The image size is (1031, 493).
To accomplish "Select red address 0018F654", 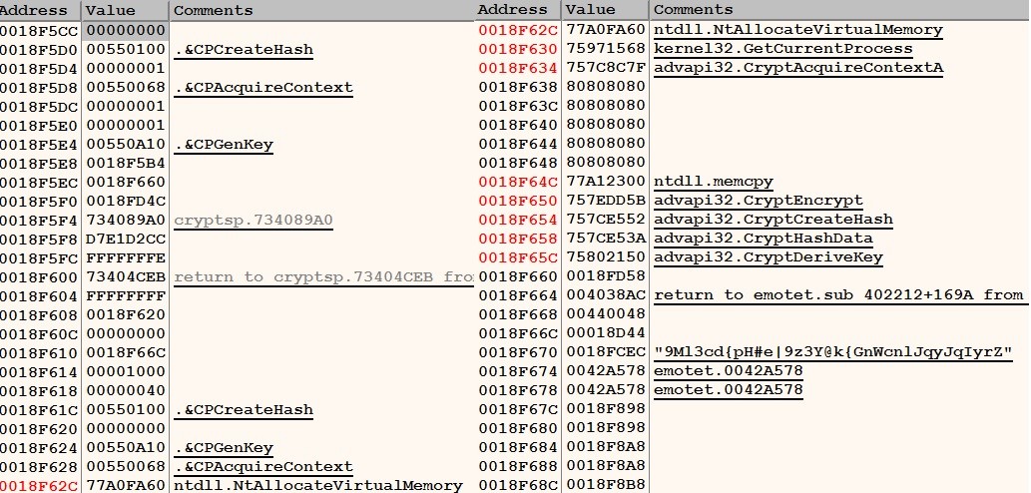I will tap(518, 220).
